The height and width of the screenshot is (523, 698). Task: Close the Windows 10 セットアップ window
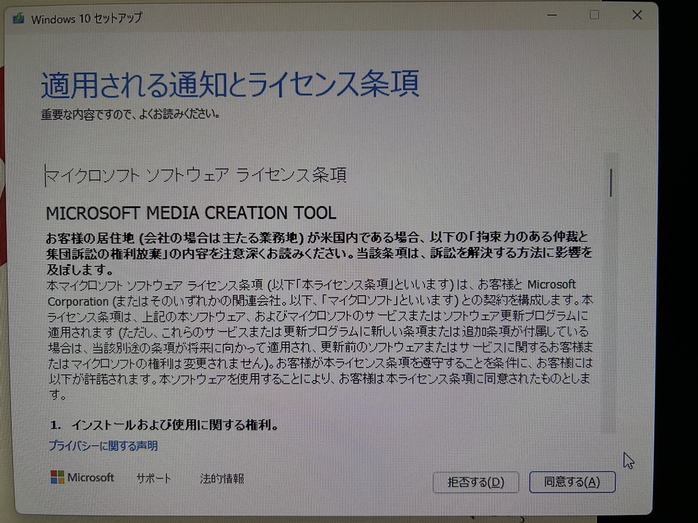[x=637, y=15]
